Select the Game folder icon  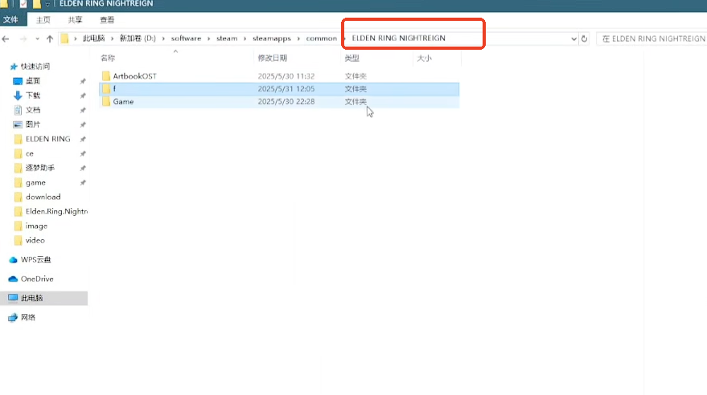pyautogui.click(x=106, y=102)
